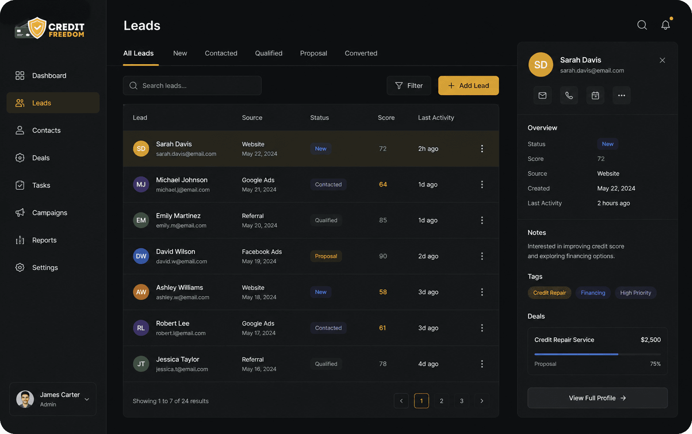Click the New status badge in Overview

click(607, 144)
